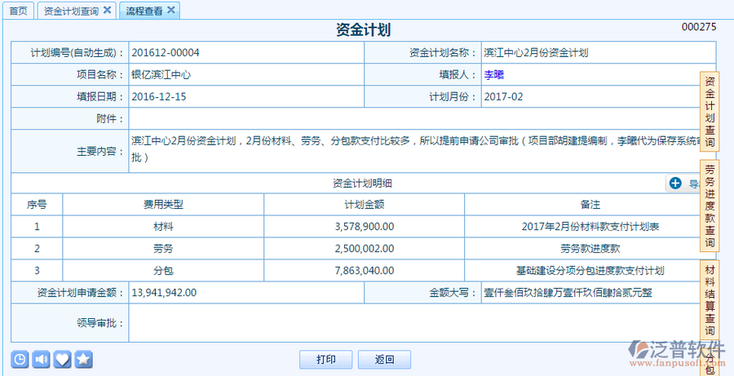Switch to the 首页 tab
Screen dimensions: 734x376
(x=19, y=11)
